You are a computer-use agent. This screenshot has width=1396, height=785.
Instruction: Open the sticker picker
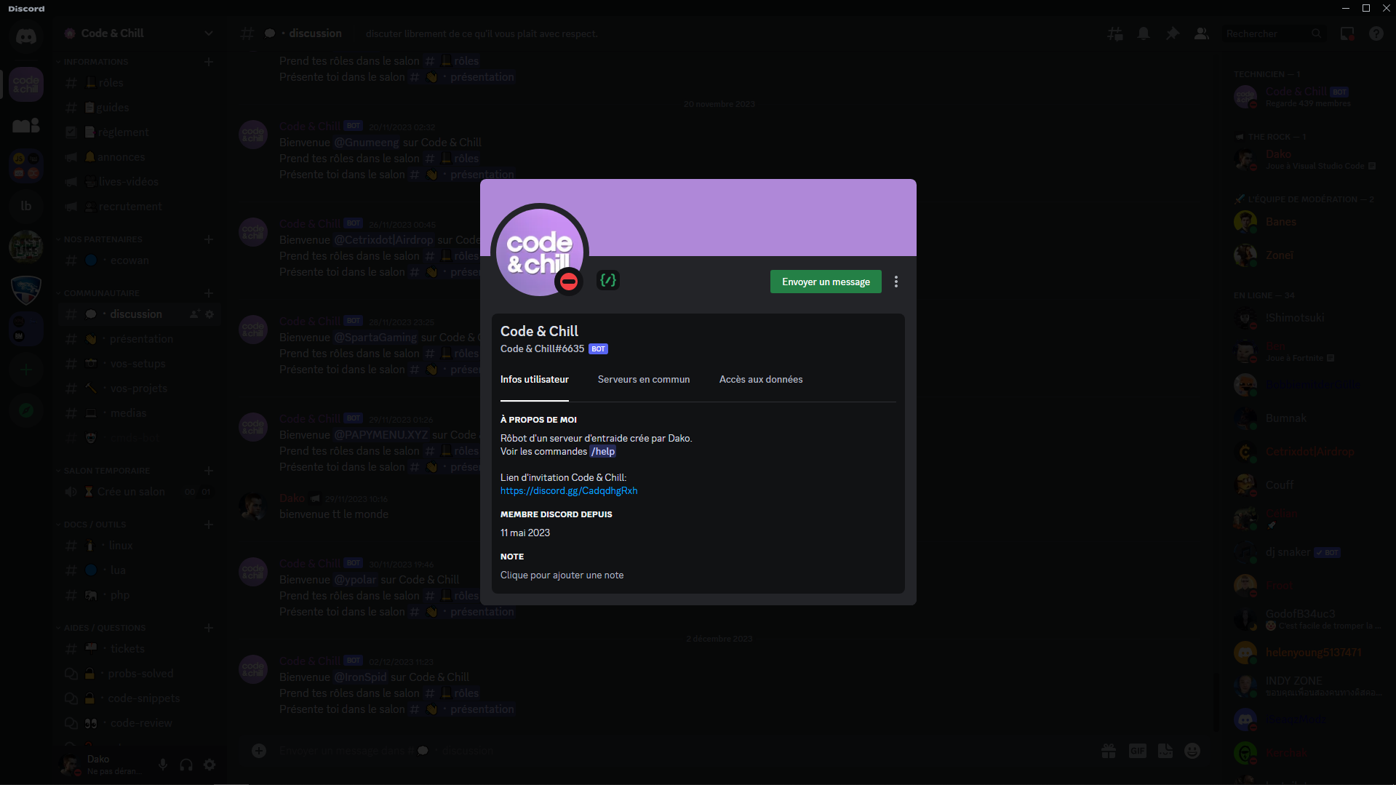click(1165, 750)
